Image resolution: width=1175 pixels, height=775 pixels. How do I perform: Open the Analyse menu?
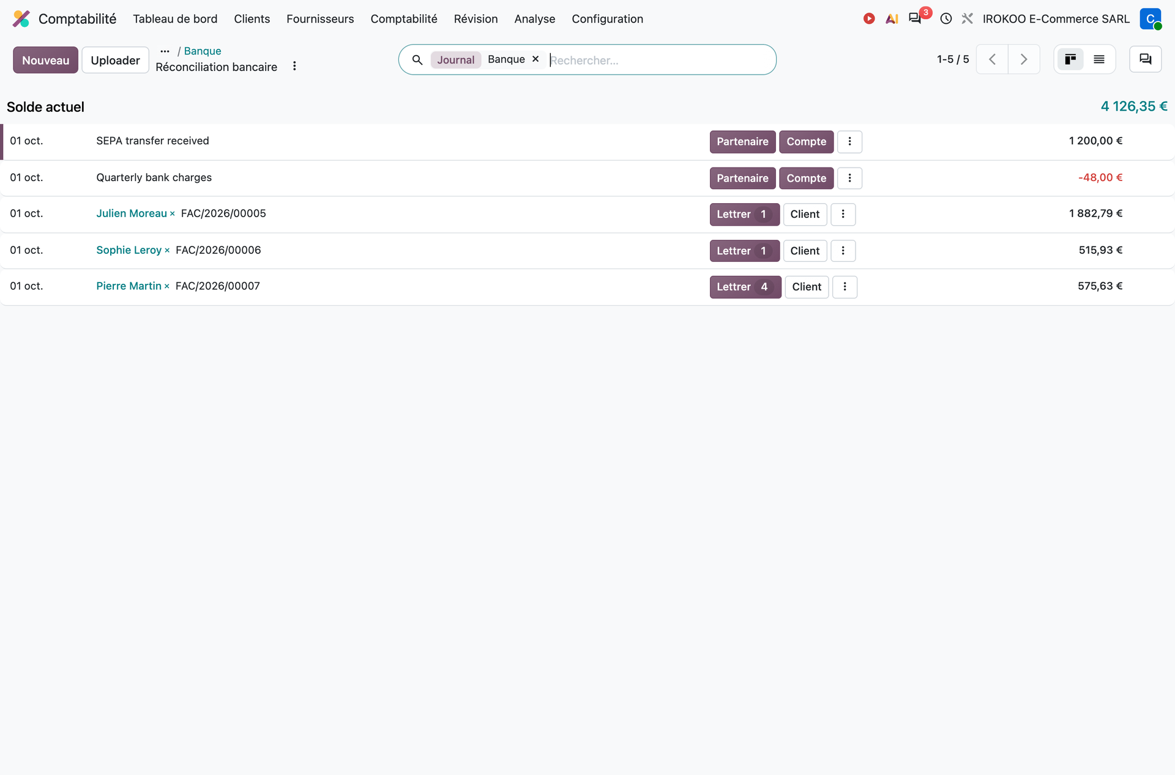pos(534,19)
